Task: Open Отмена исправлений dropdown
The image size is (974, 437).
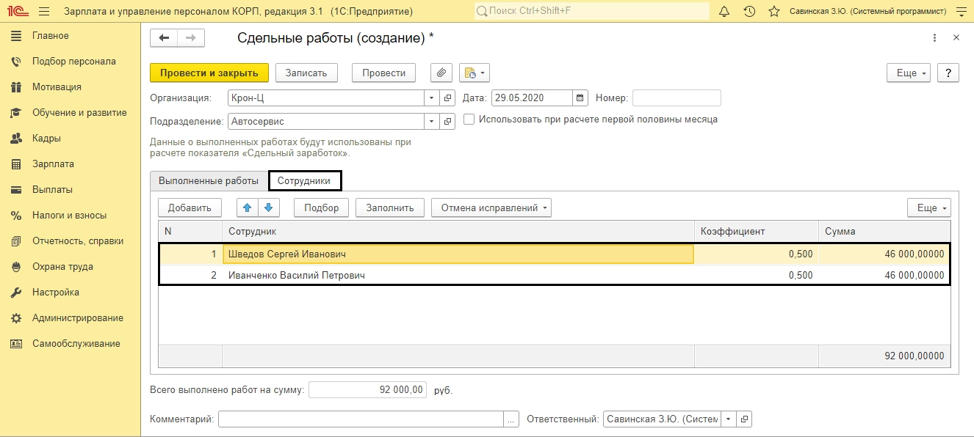Action: (491, 208)
